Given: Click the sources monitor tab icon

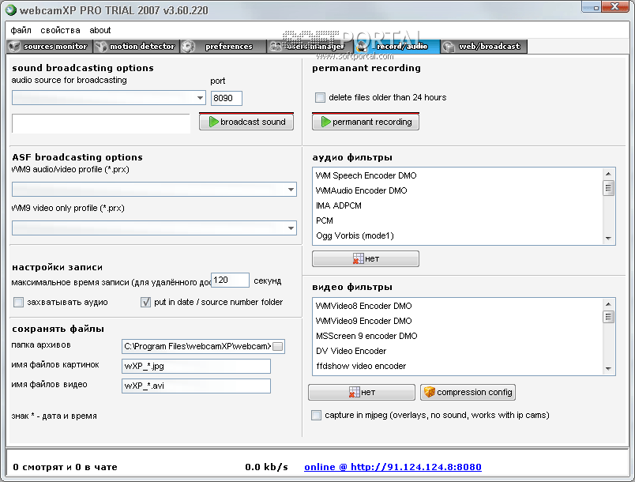Looking at the screenshot, I should [15, 47].
